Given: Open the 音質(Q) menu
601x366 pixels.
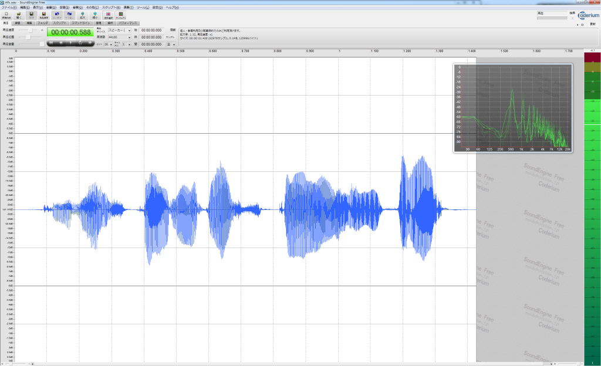Looking at the screenshot, I should (x=78, y=7).
